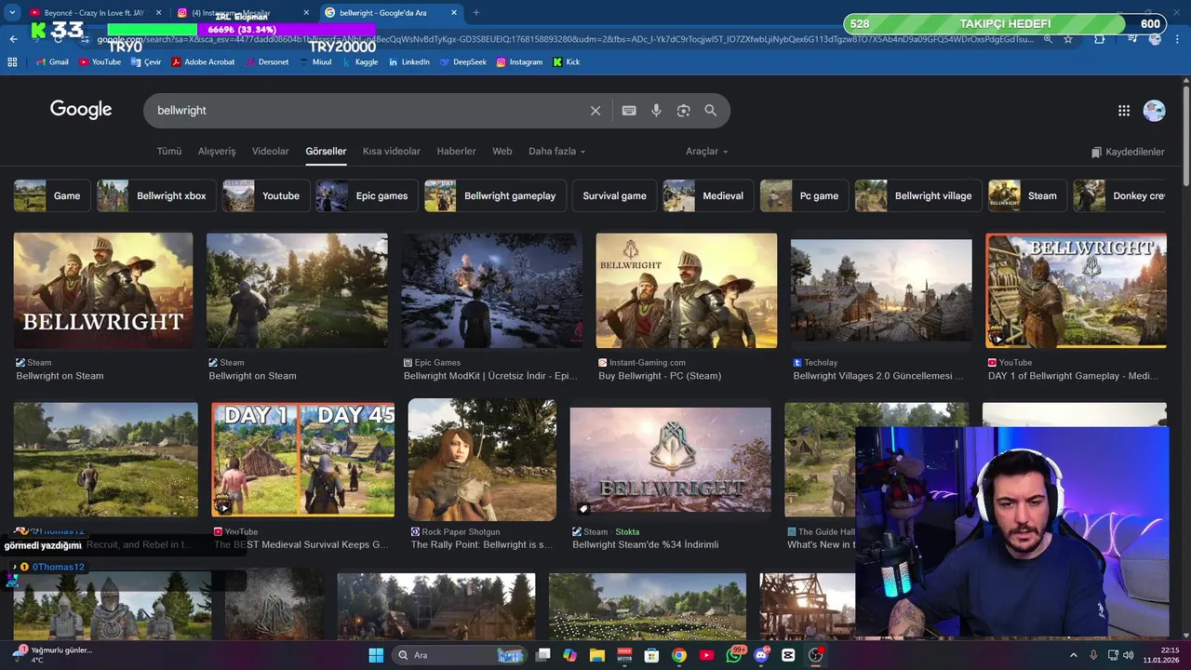Open the Google account profile avatar
This screenshot has width=1191, height=670.
pyautogui.click(x=1154, y=111)
